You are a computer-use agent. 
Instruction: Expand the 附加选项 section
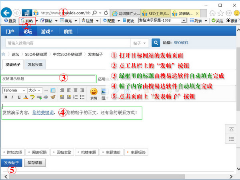coord(13,152)
